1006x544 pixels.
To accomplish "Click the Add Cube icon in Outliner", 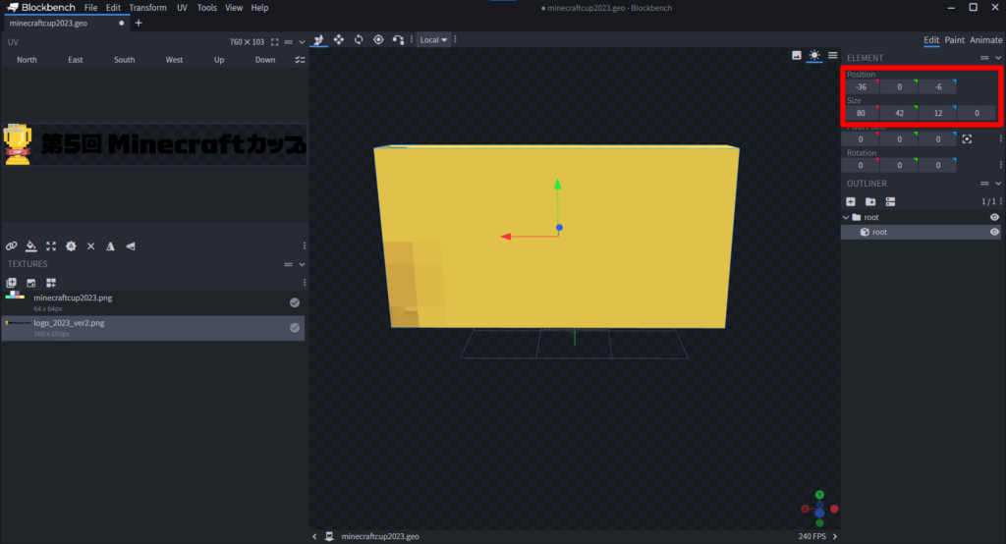I will tap(851, 201).
